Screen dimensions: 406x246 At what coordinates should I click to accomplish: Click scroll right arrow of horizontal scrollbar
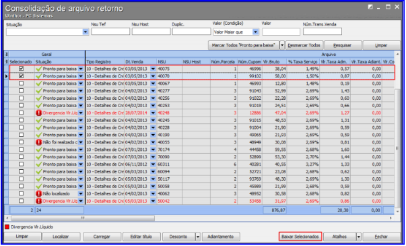(391, 218)
